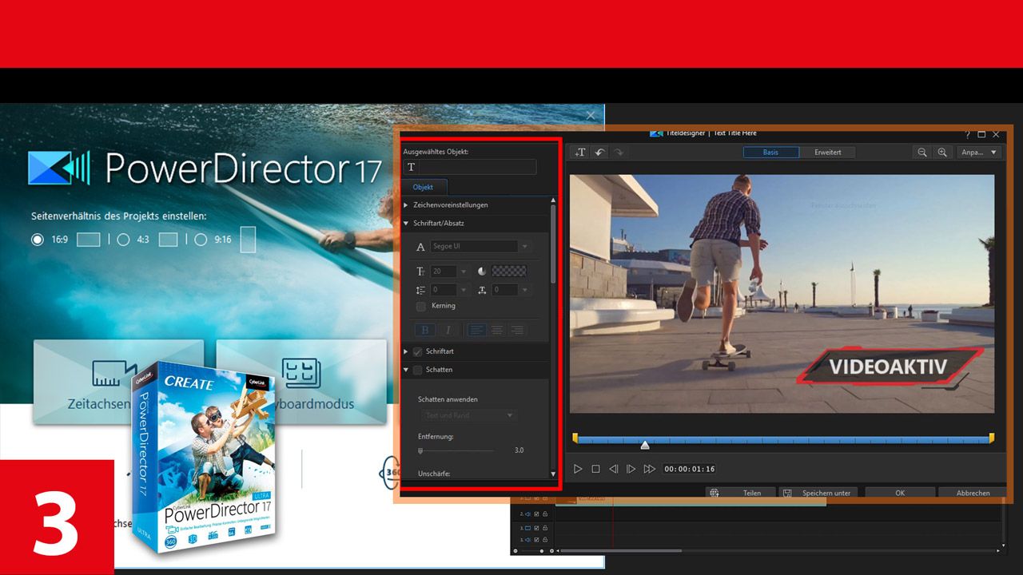Zoom in on the title preview

[x=943, y=152]
